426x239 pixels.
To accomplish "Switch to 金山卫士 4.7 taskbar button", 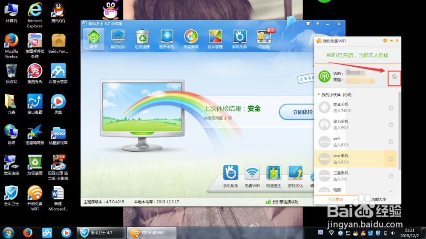I will tap(101, 233).
